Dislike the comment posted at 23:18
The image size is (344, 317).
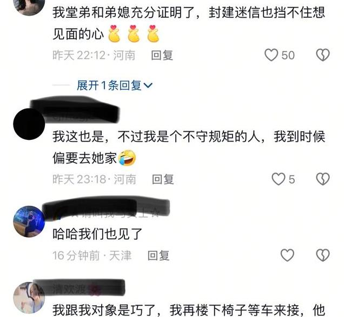pos(323,179)
